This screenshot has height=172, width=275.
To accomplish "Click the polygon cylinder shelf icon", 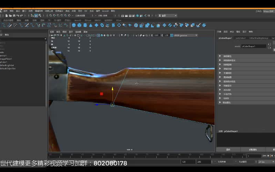I will tap(85, 25).
